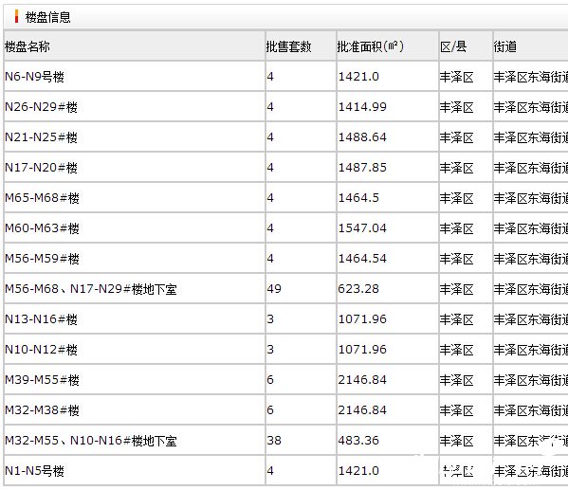
Task: Open M56-M68、N17-N29#楼地下室 entry
Action: pyautogui.click(x=91, y=289)
